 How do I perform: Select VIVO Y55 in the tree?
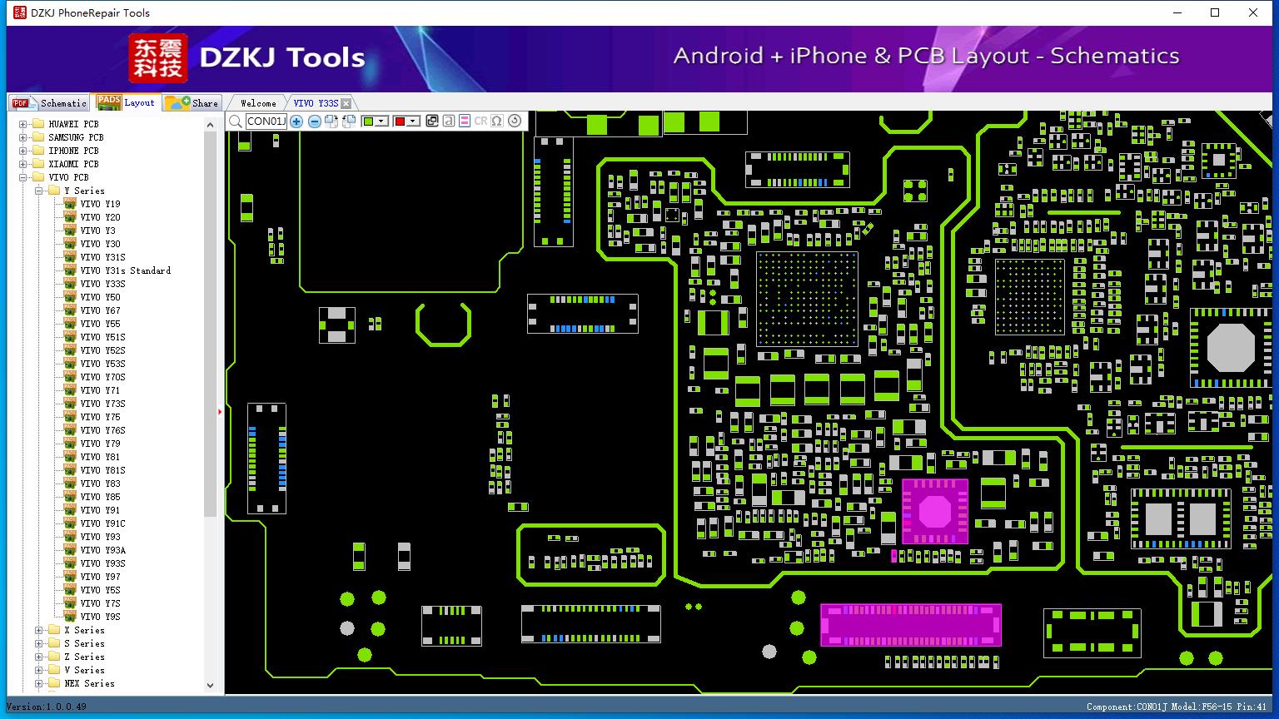click(x=100, y=324)
